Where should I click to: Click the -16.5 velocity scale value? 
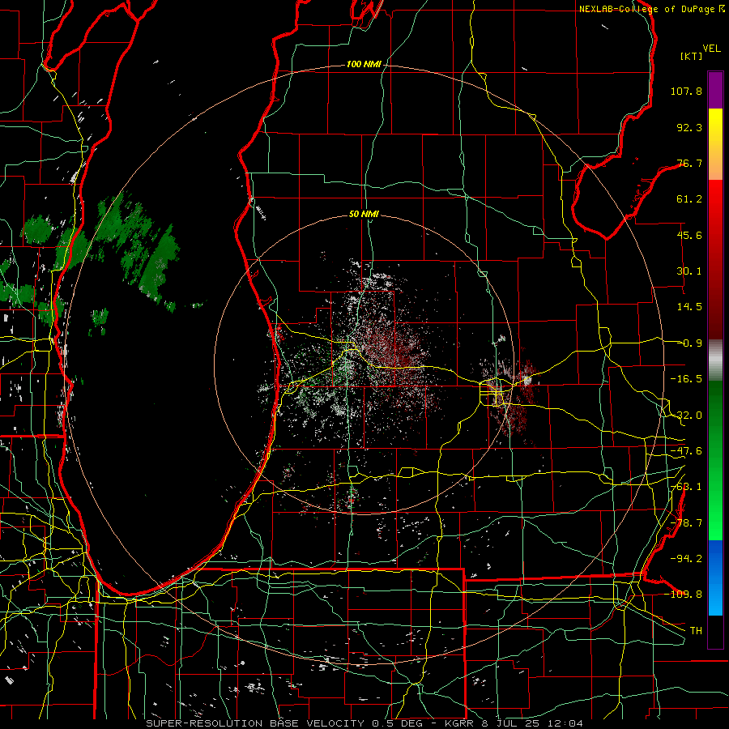[x=686, y=379]
